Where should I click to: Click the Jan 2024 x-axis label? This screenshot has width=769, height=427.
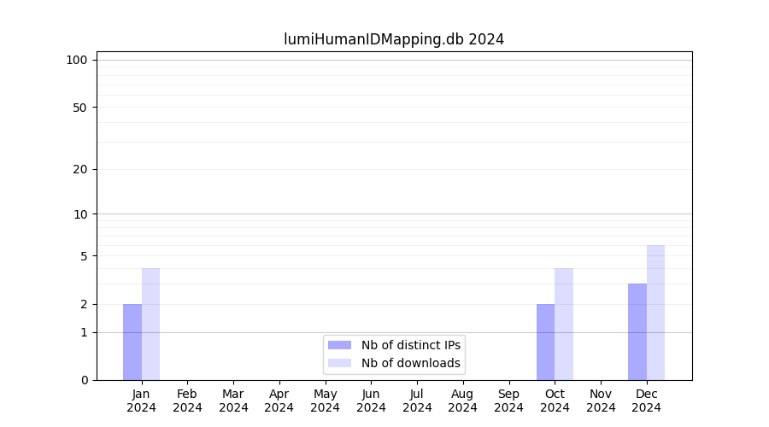coord(141,401)
